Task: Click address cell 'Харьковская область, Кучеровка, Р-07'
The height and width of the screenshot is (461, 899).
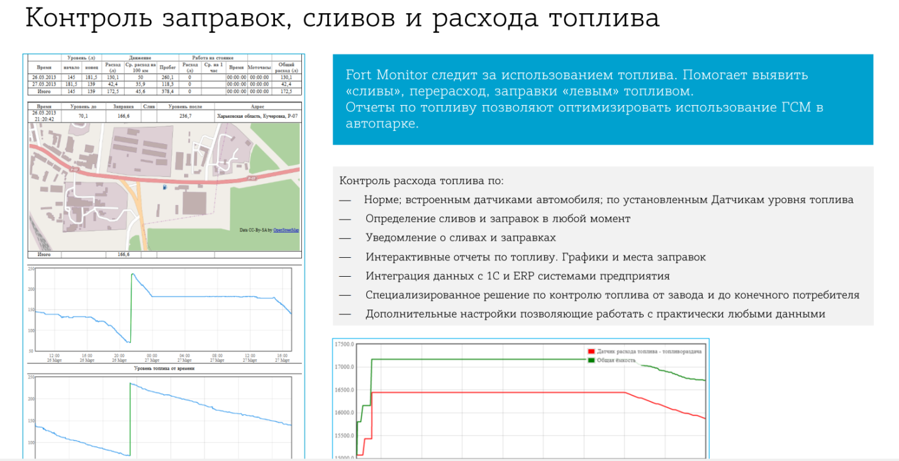Action: click(257, 116)
